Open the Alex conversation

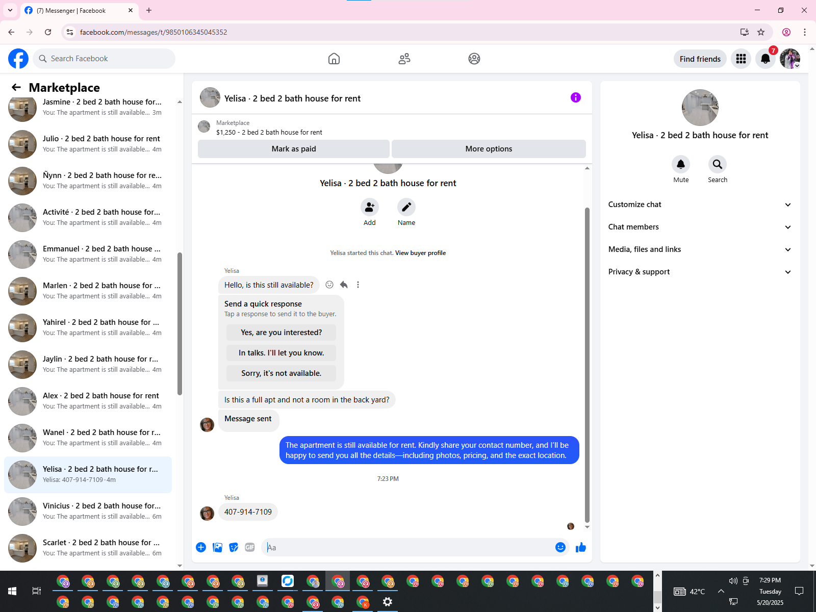coord(88,401)
